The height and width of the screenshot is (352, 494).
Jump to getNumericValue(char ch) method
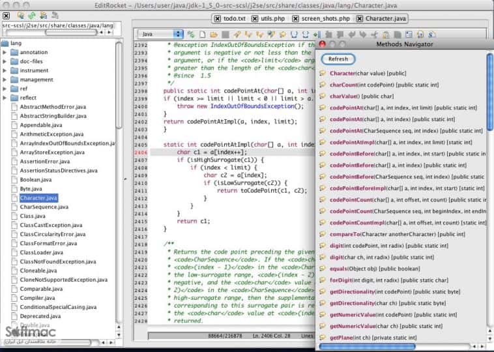click(x=386, y=326)
